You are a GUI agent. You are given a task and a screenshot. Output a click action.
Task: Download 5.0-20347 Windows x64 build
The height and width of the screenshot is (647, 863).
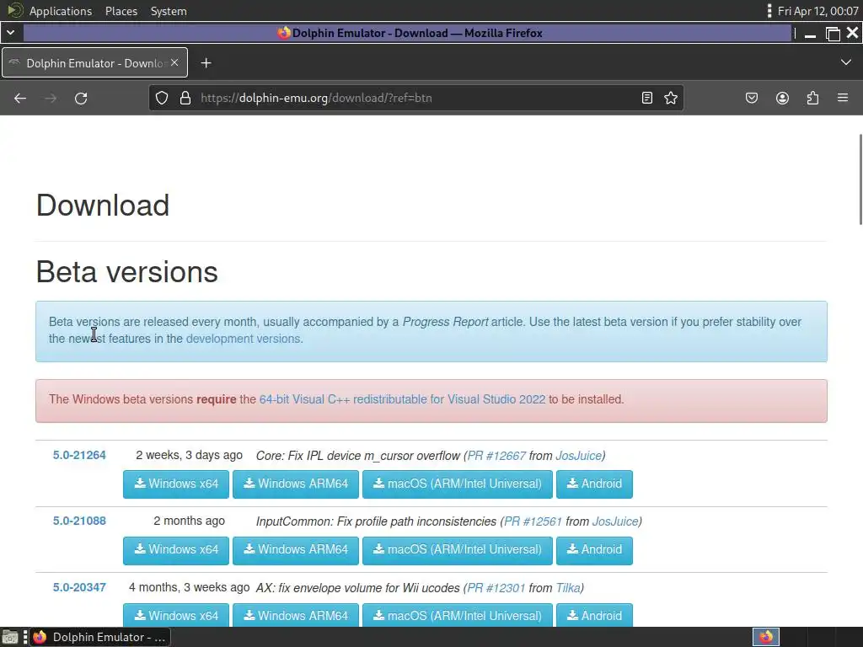click(x=176, y=615)
